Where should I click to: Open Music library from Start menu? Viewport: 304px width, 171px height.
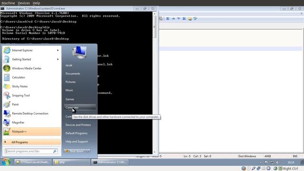click(69, 90)
